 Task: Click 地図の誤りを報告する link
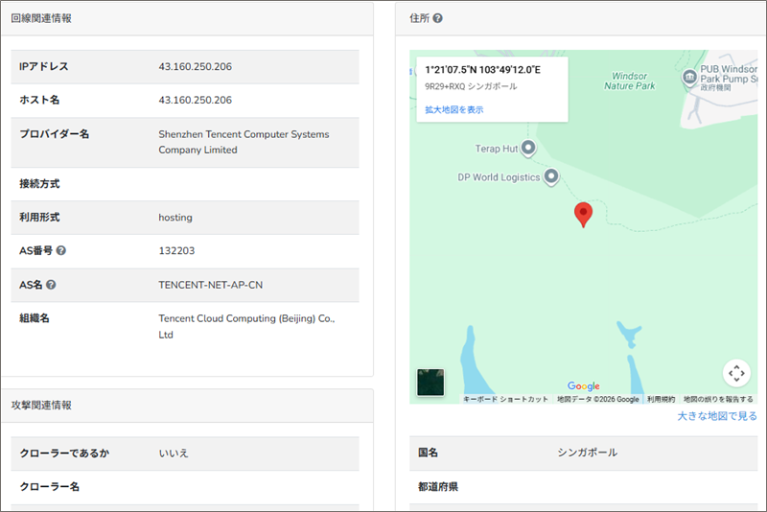(x=718, y=399)
